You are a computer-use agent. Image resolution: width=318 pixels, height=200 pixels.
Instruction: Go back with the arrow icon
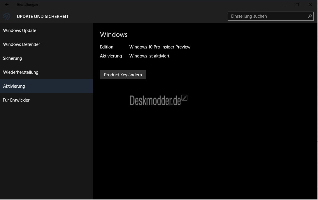point(7,4)
